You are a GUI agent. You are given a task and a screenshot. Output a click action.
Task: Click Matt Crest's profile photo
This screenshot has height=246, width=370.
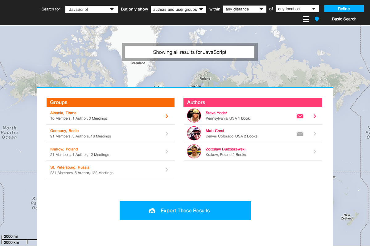point(194,133)
